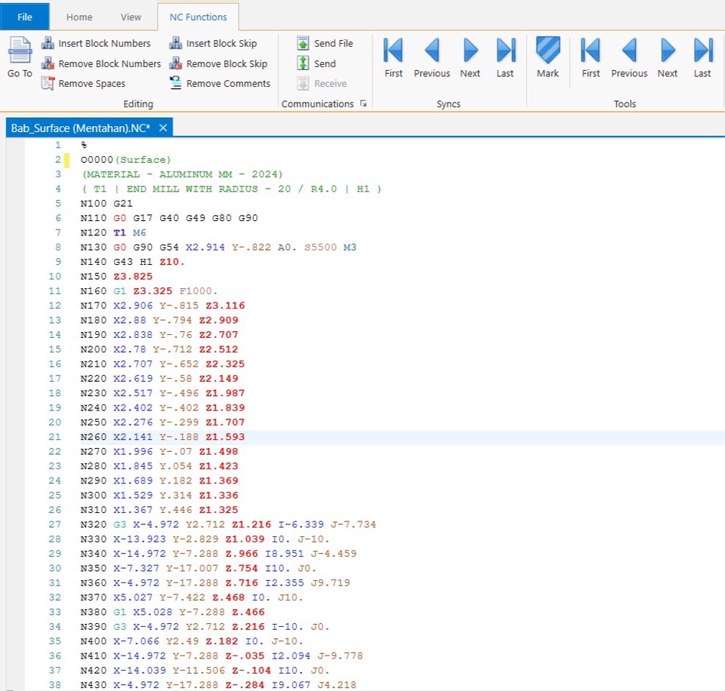Open the File menu tab
This screenshot has height=691, width=725.
click(x=24, y=17)
